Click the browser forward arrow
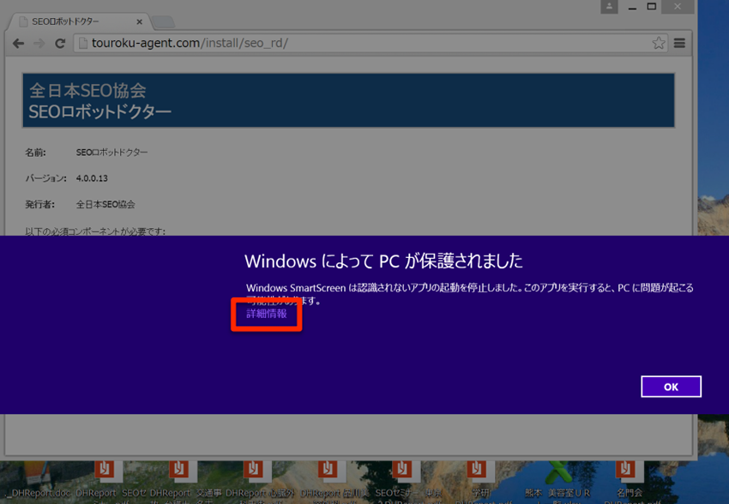This screenshot has width=729, height=504. (39, 43)
